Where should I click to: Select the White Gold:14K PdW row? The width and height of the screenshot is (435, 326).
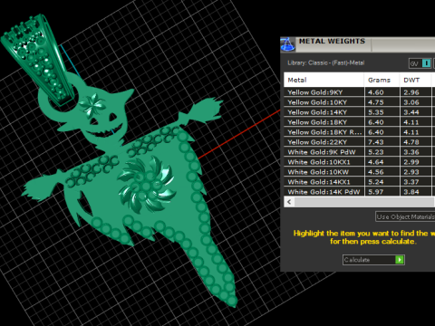click(360, 192)
